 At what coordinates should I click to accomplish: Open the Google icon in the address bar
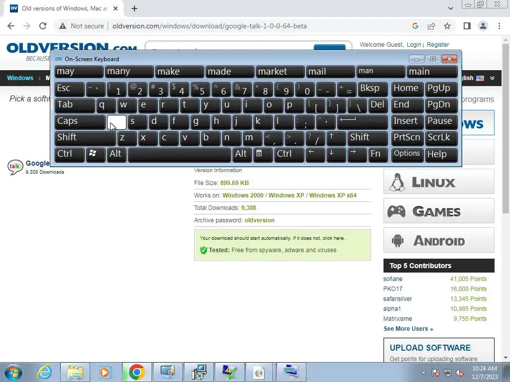click(415, 26)
